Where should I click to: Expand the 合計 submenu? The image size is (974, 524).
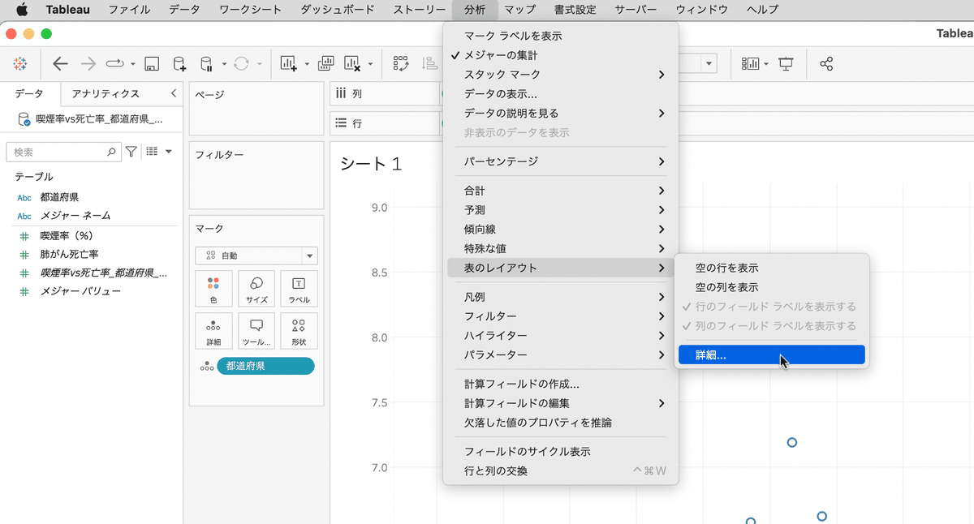pyautogui.click(x=561, y=191)
